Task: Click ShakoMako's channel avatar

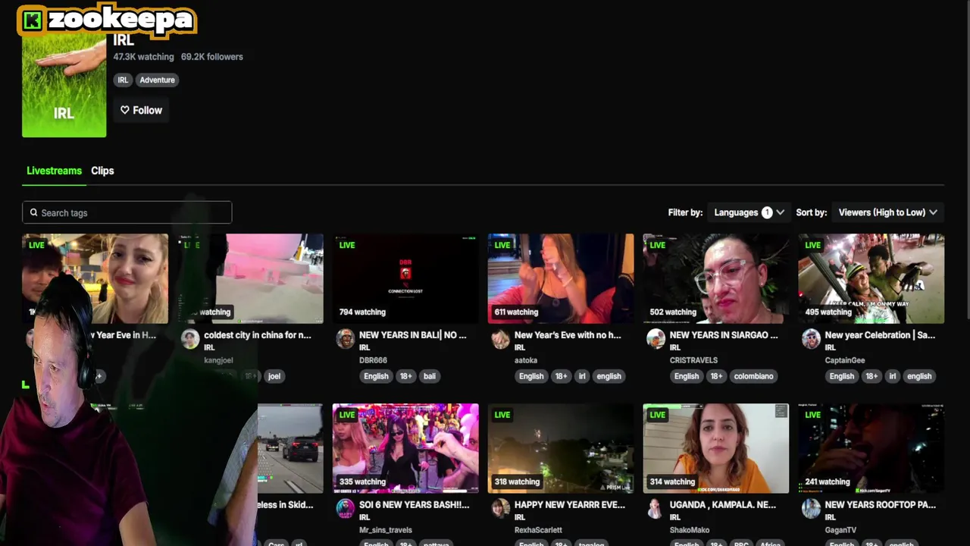Action: tap(656, 509)
